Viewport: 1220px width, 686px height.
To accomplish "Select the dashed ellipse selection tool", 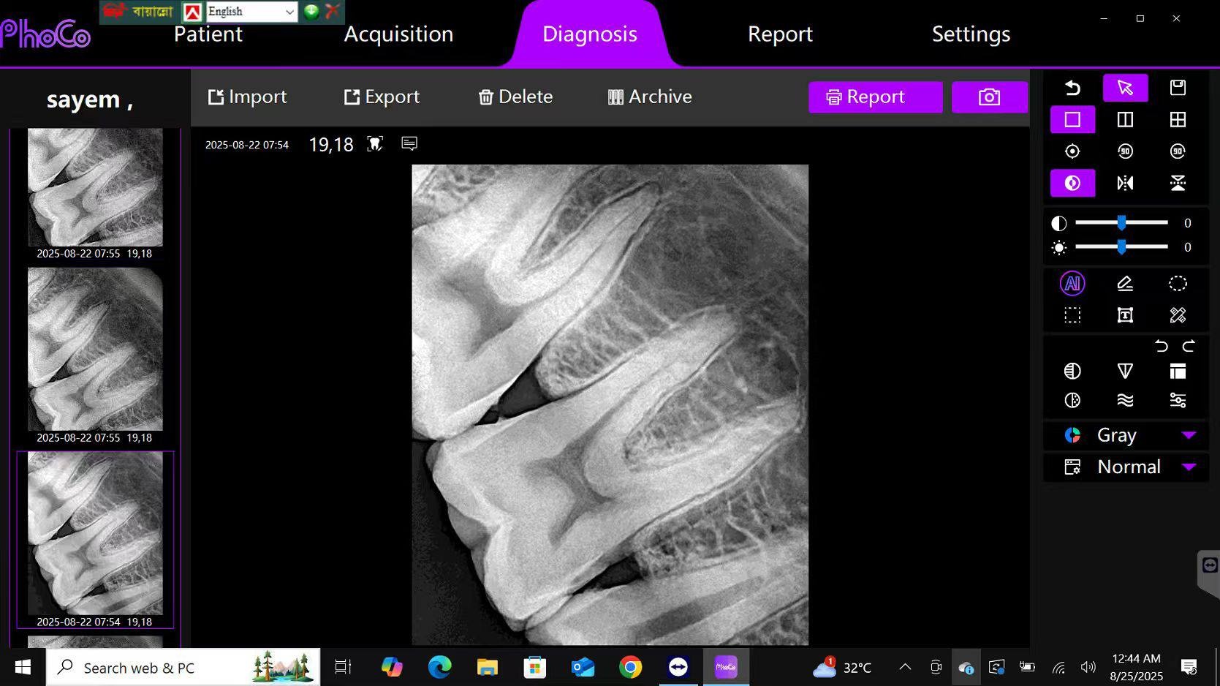I will 1178,284.
